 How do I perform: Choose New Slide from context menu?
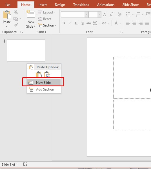[x=44, y=83]
